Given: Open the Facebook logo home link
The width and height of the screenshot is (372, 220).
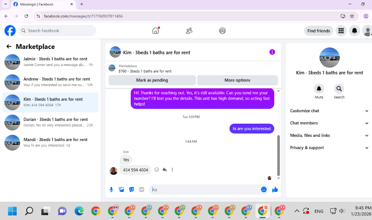Looking at the screenshot, I should point(10,31).
